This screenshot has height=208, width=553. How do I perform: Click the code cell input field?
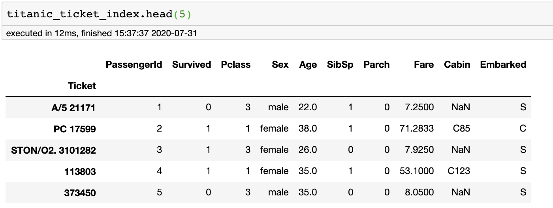coord(276,14)
